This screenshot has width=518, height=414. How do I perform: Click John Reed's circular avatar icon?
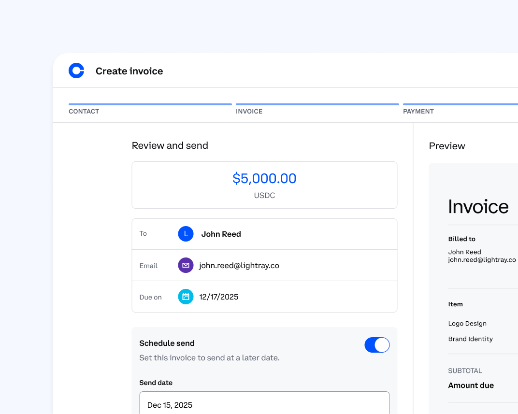tap(186, 234)
